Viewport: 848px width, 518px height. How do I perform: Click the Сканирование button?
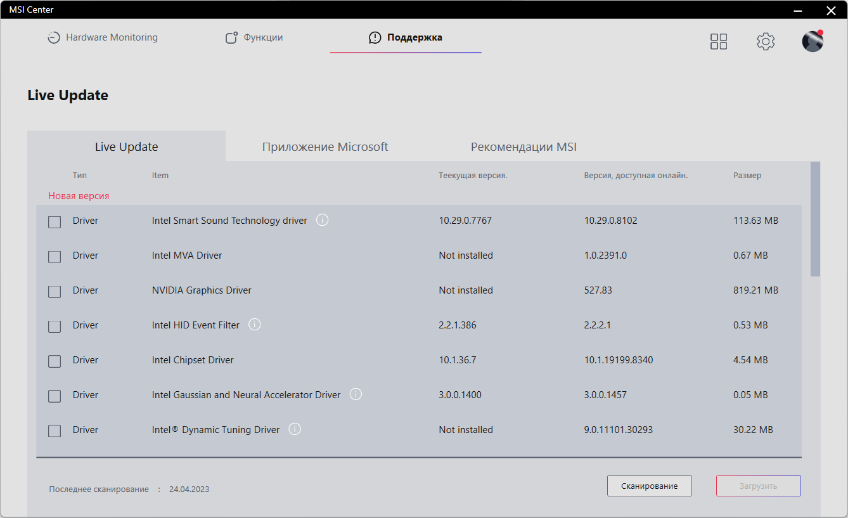coord(649,486)
